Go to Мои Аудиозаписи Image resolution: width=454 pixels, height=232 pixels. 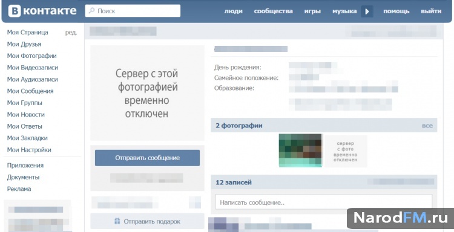click(x=33, y=79)
